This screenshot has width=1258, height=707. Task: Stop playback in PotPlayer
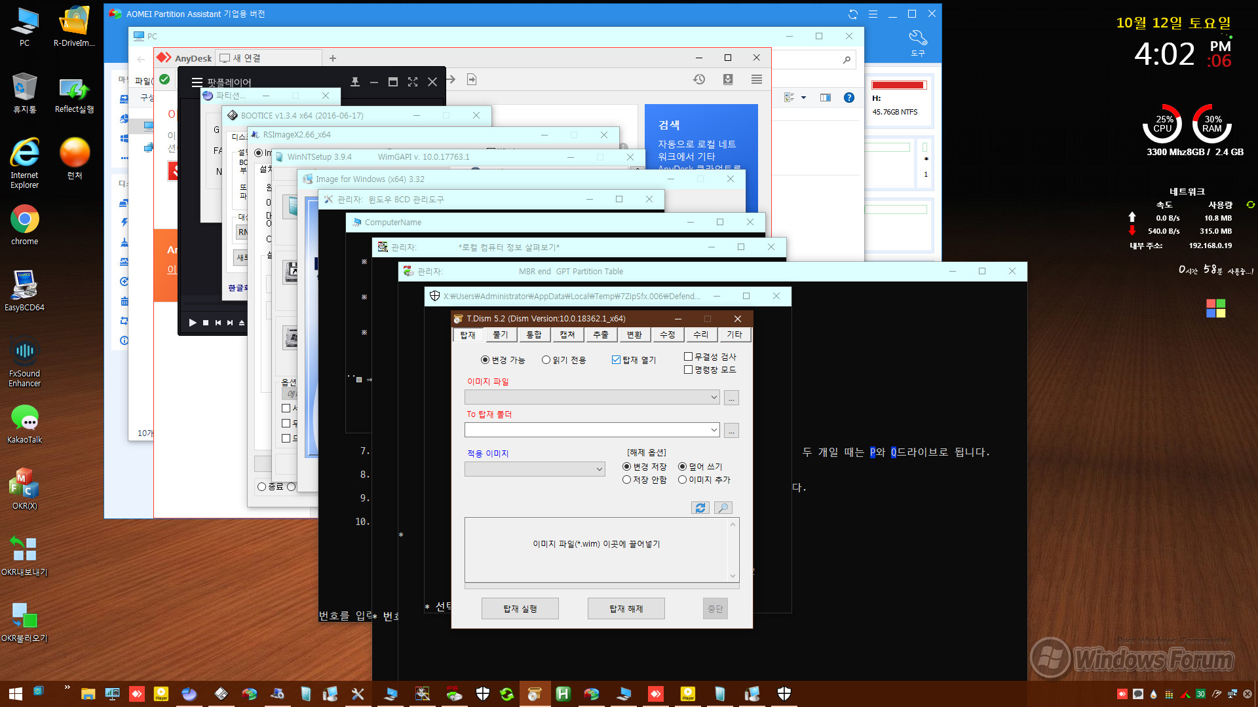[x=206, y=323]
